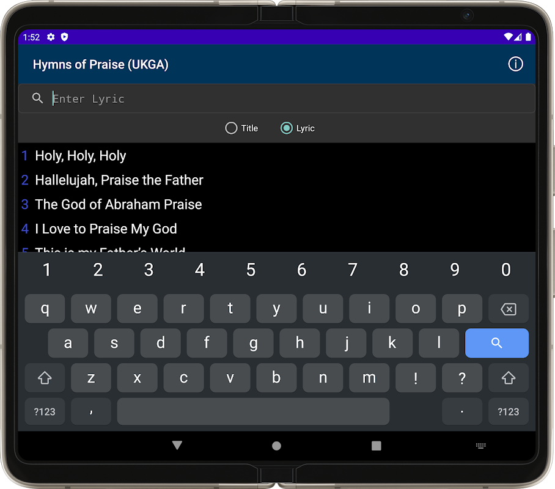The width and height of the screenshot is (555, 489).
Task: Tap the Android home navigation button
Action: tap(276, 446)
